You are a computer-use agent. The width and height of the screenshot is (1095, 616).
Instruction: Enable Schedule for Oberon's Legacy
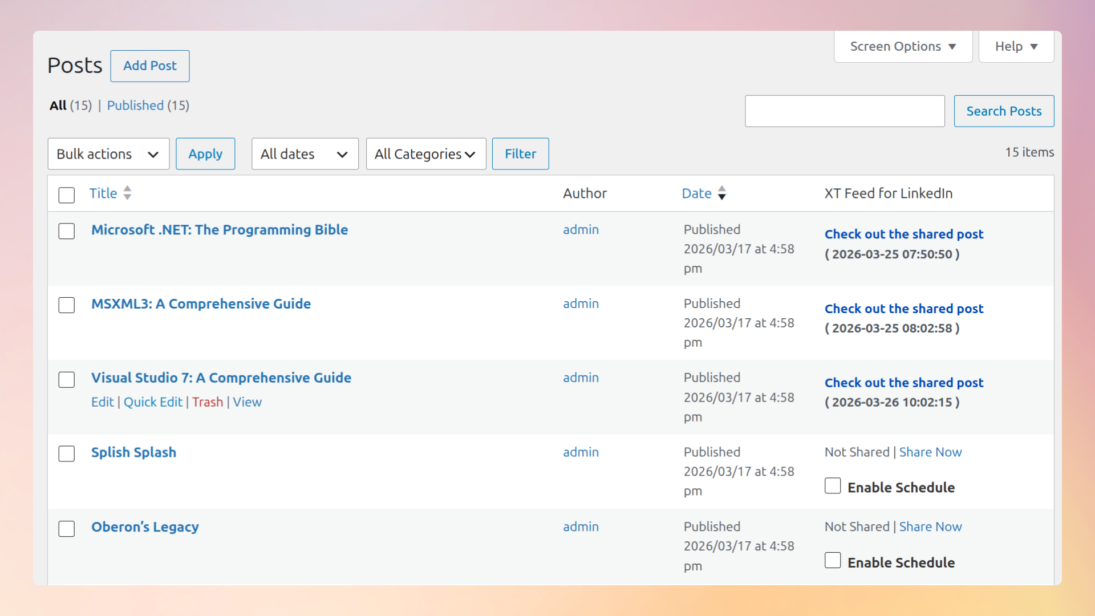pos(833,561)
